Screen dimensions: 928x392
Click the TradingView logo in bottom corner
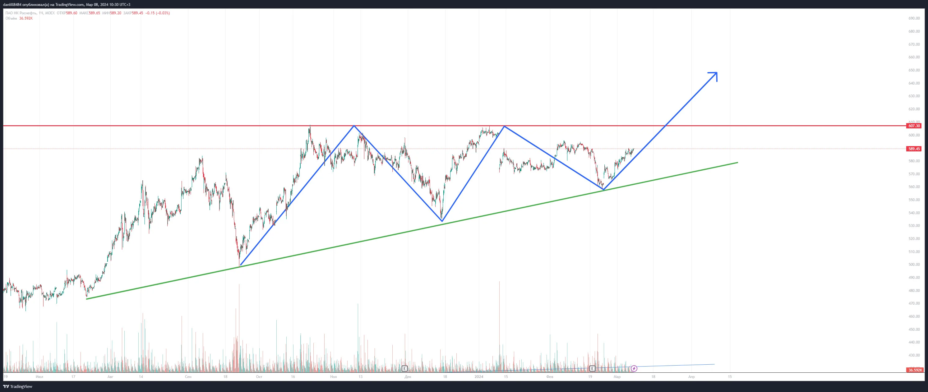click(18, 387)
